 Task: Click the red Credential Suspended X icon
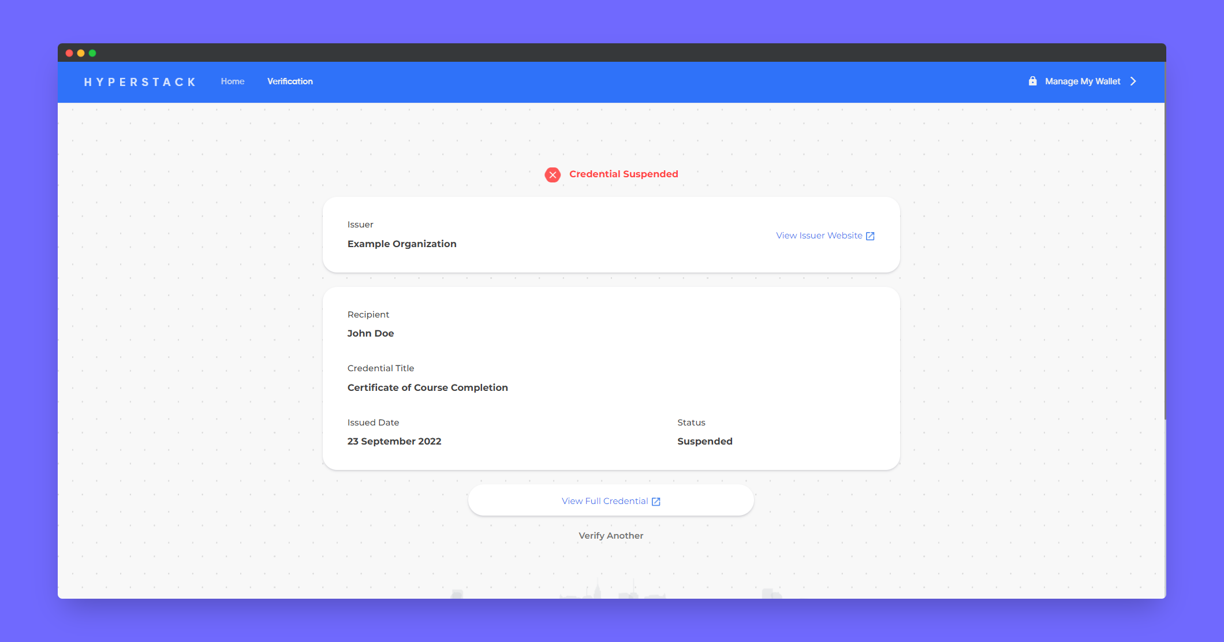553,174
